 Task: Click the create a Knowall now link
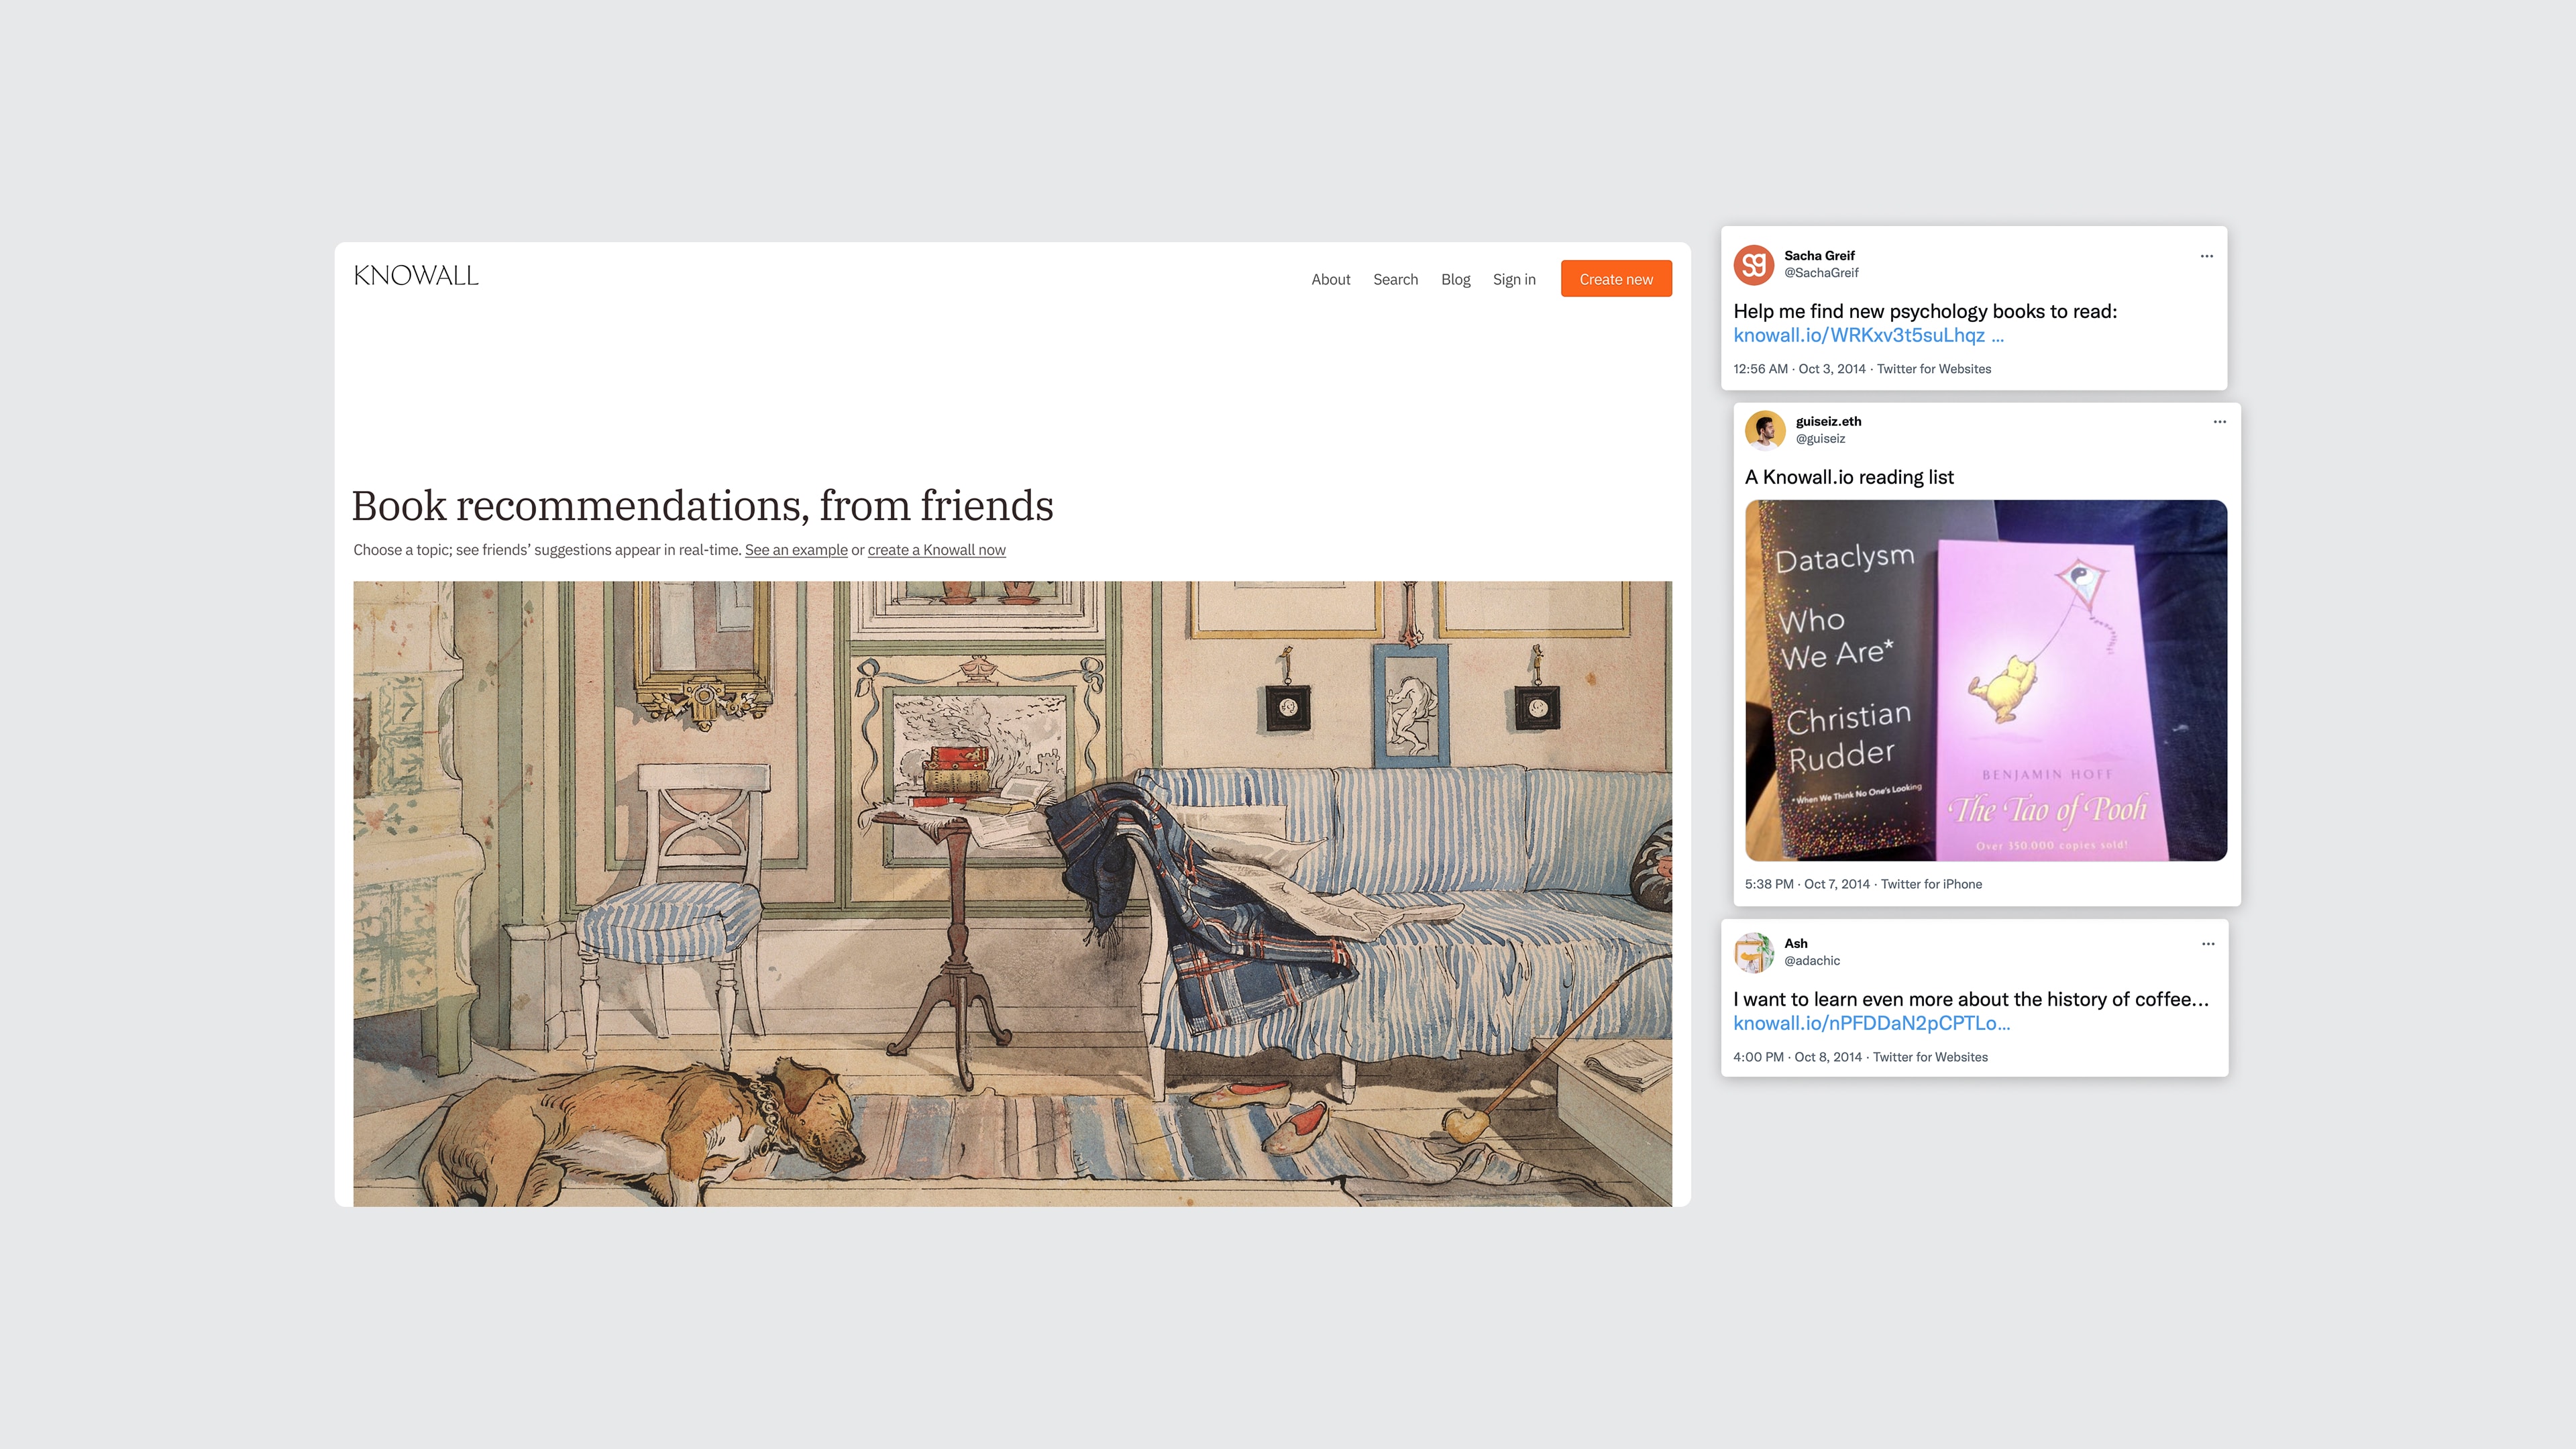[936, 550]
